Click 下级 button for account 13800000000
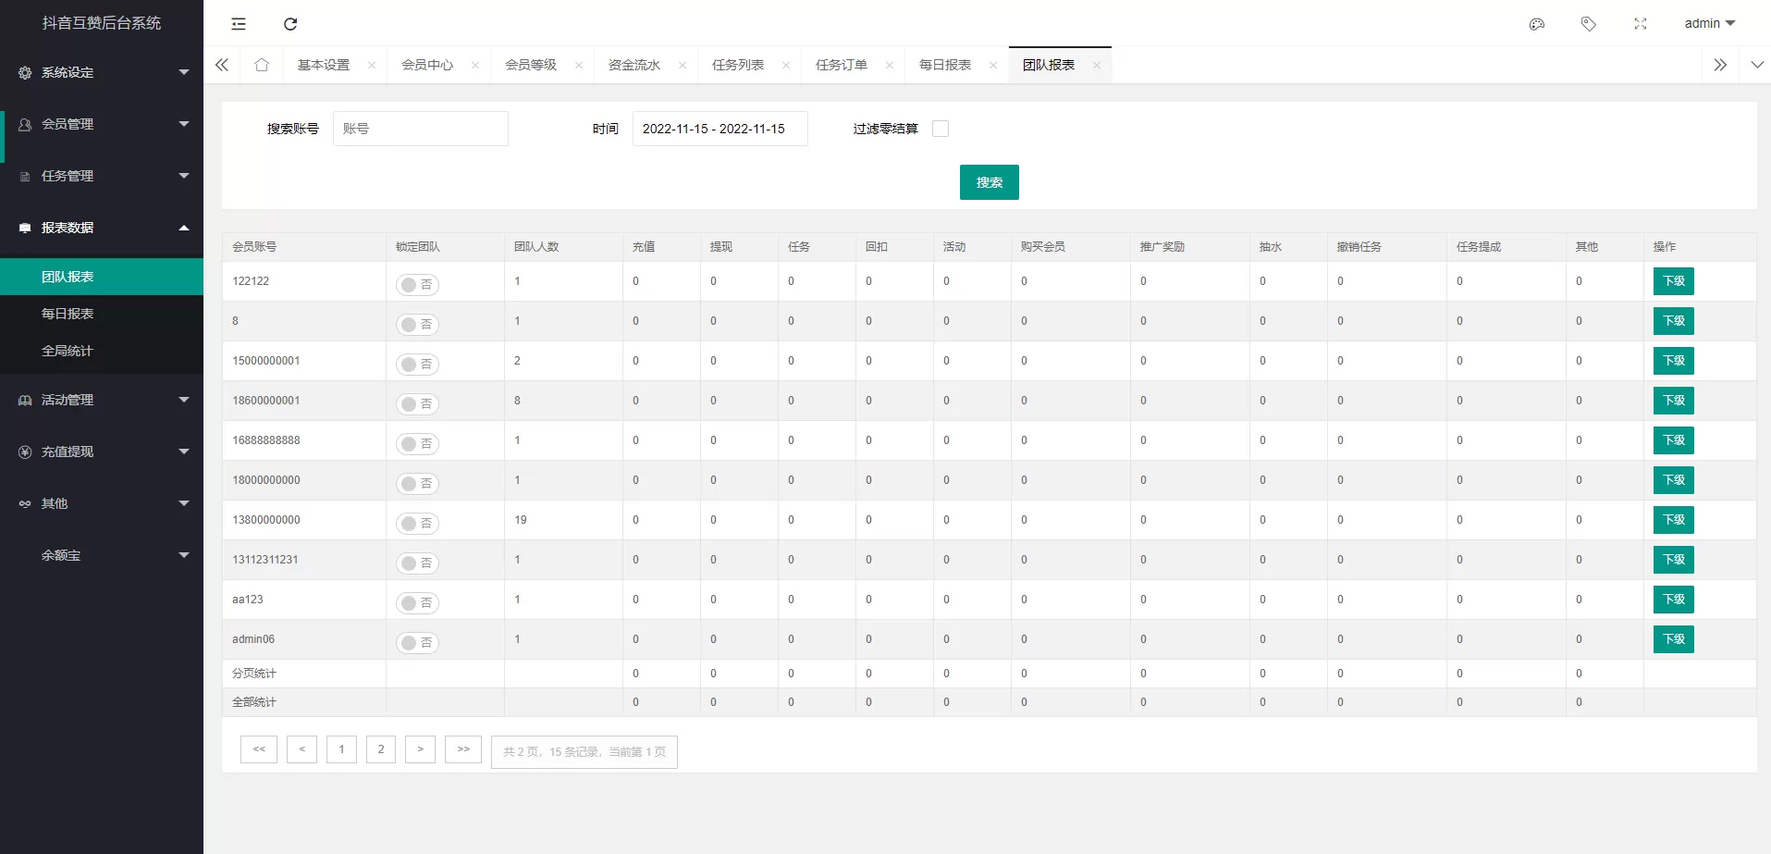This screenshot has width=1771, height=854. click(x=1674, y=519)
